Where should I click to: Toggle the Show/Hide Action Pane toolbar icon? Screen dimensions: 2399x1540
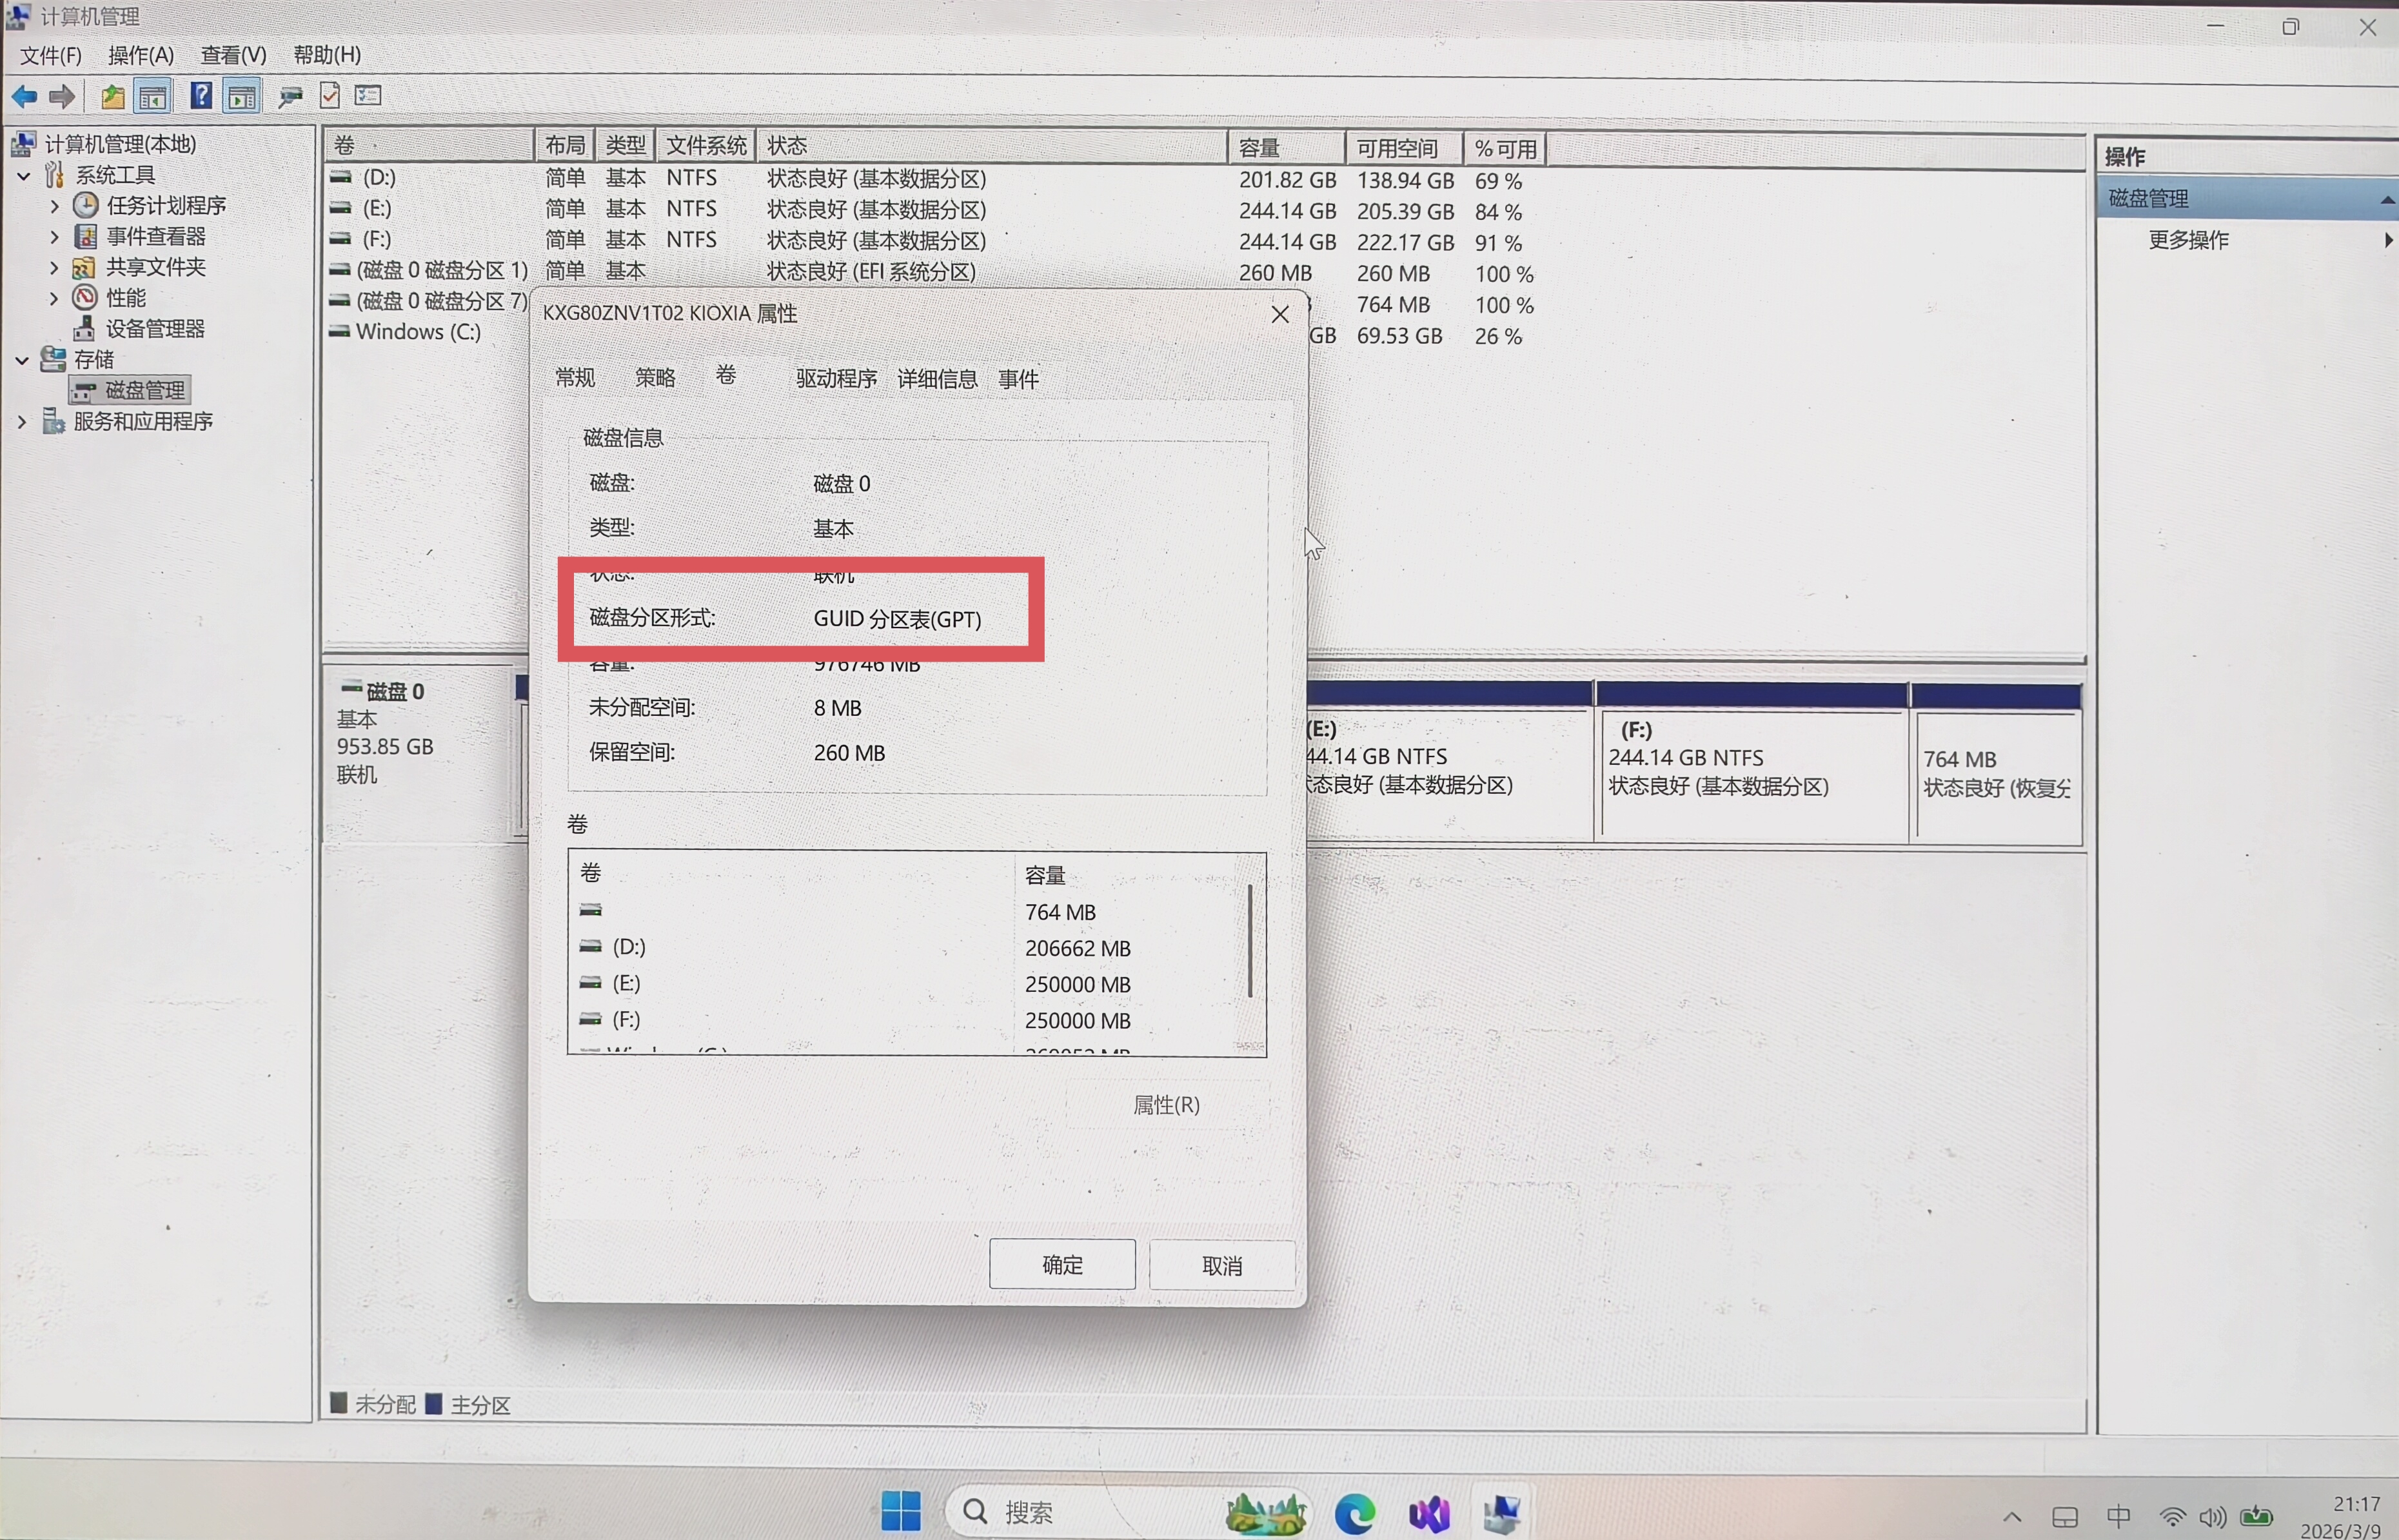click(242, 97)
